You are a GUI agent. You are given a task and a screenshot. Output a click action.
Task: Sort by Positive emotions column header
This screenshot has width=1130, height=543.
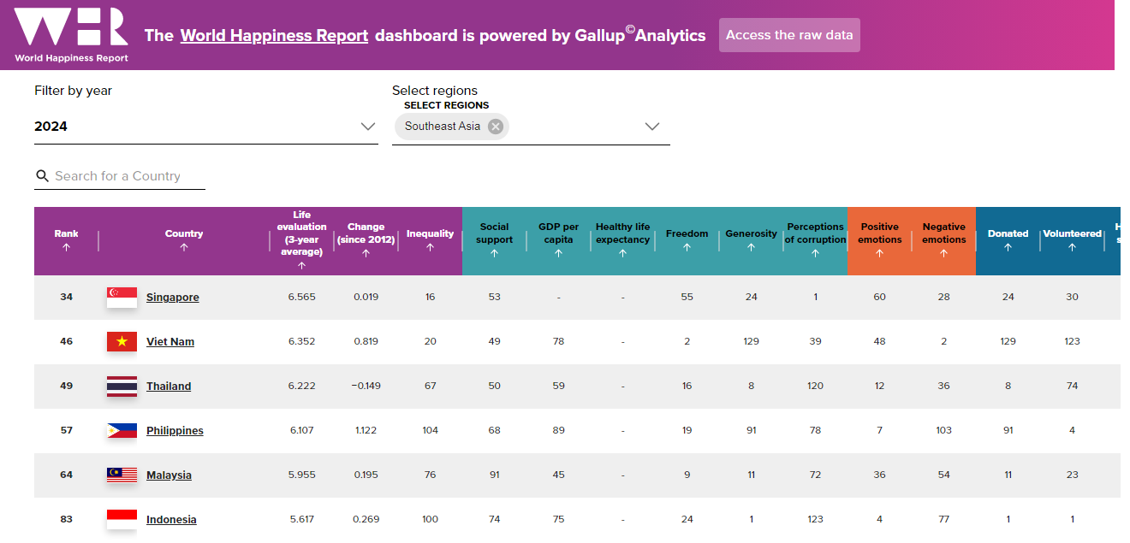879,240
